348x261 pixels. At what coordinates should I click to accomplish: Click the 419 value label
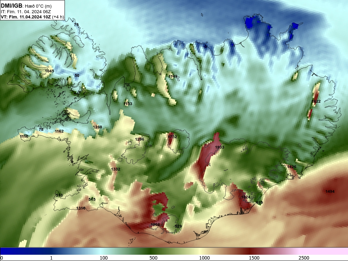(x=259, y=203)
